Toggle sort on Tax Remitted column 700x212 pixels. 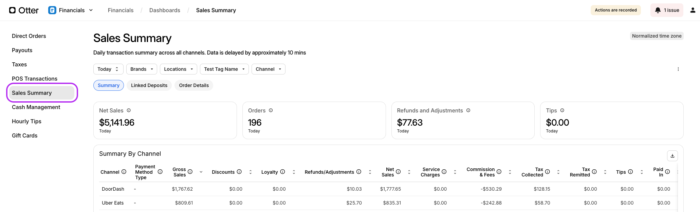pos(605,172)
